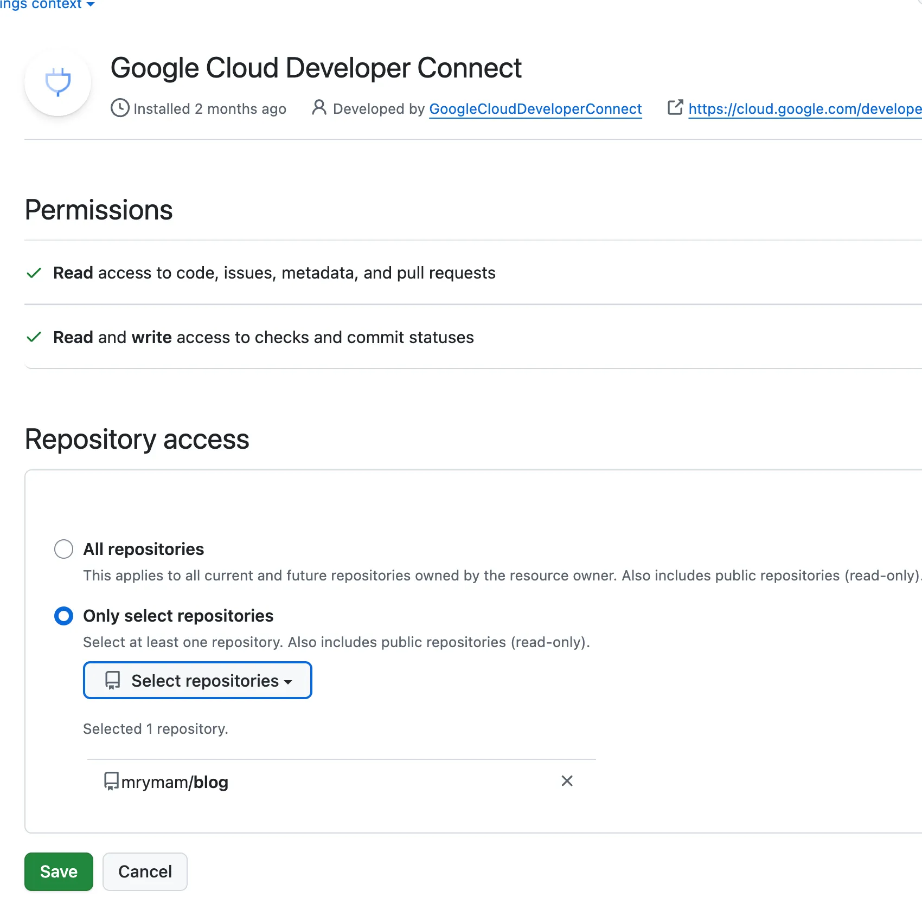
Task: Click the book icon beside mrymam/blog
Action: coord(111,781)
